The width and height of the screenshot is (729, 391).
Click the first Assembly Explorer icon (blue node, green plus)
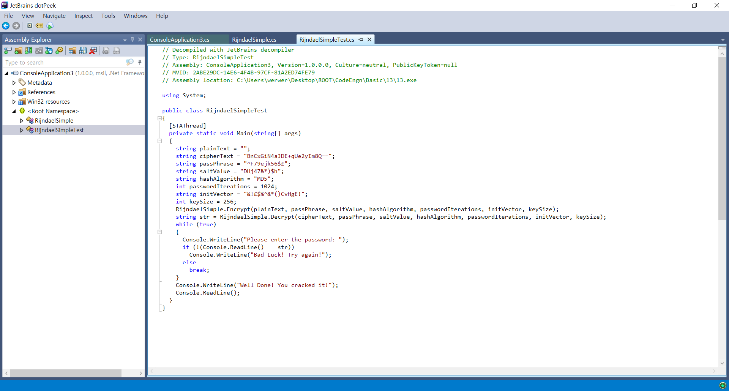[x=8, y=50]
